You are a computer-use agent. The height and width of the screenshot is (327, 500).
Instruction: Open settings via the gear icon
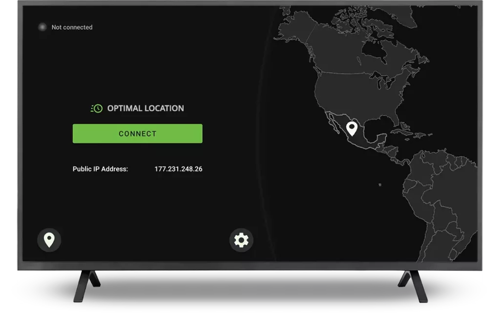pyautogui.click(x=241, y=240)
